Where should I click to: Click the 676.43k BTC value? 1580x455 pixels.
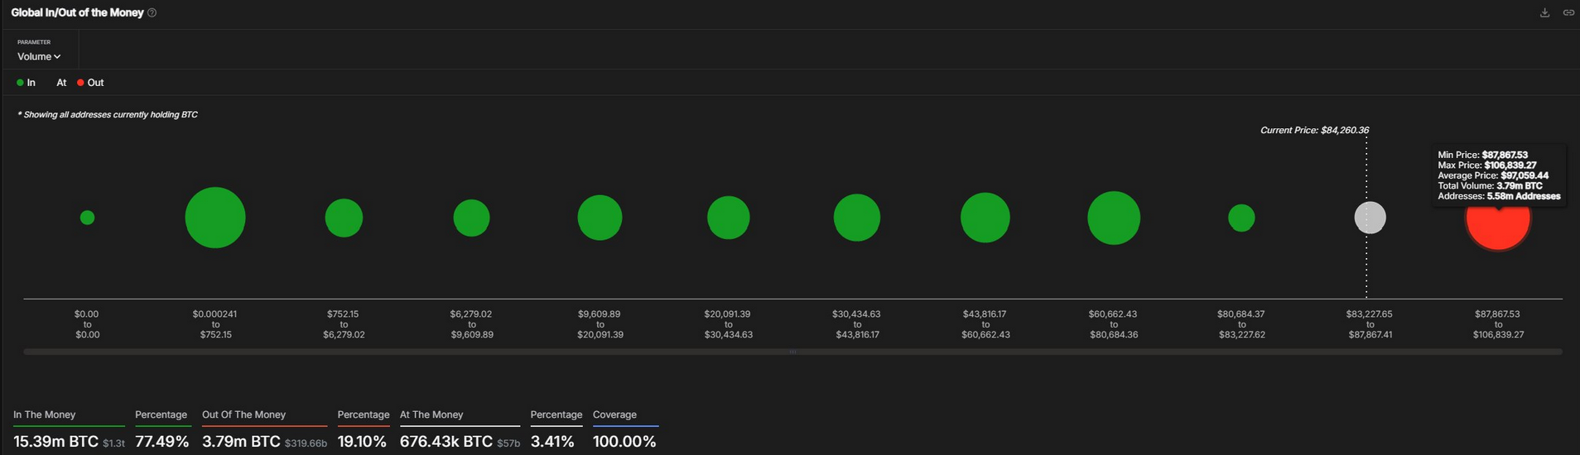click(x=446, y=442)
